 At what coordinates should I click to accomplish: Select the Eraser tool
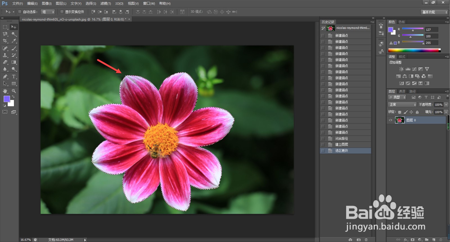tap(5, 62)
